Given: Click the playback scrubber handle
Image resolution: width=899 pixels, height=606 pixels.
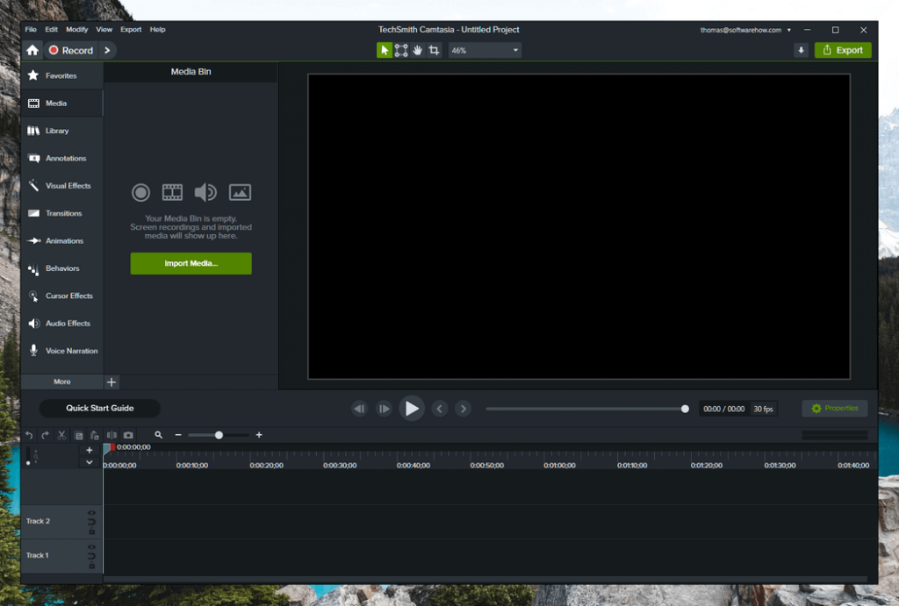Looking at the screenshot, I should [x=685, y=409].
